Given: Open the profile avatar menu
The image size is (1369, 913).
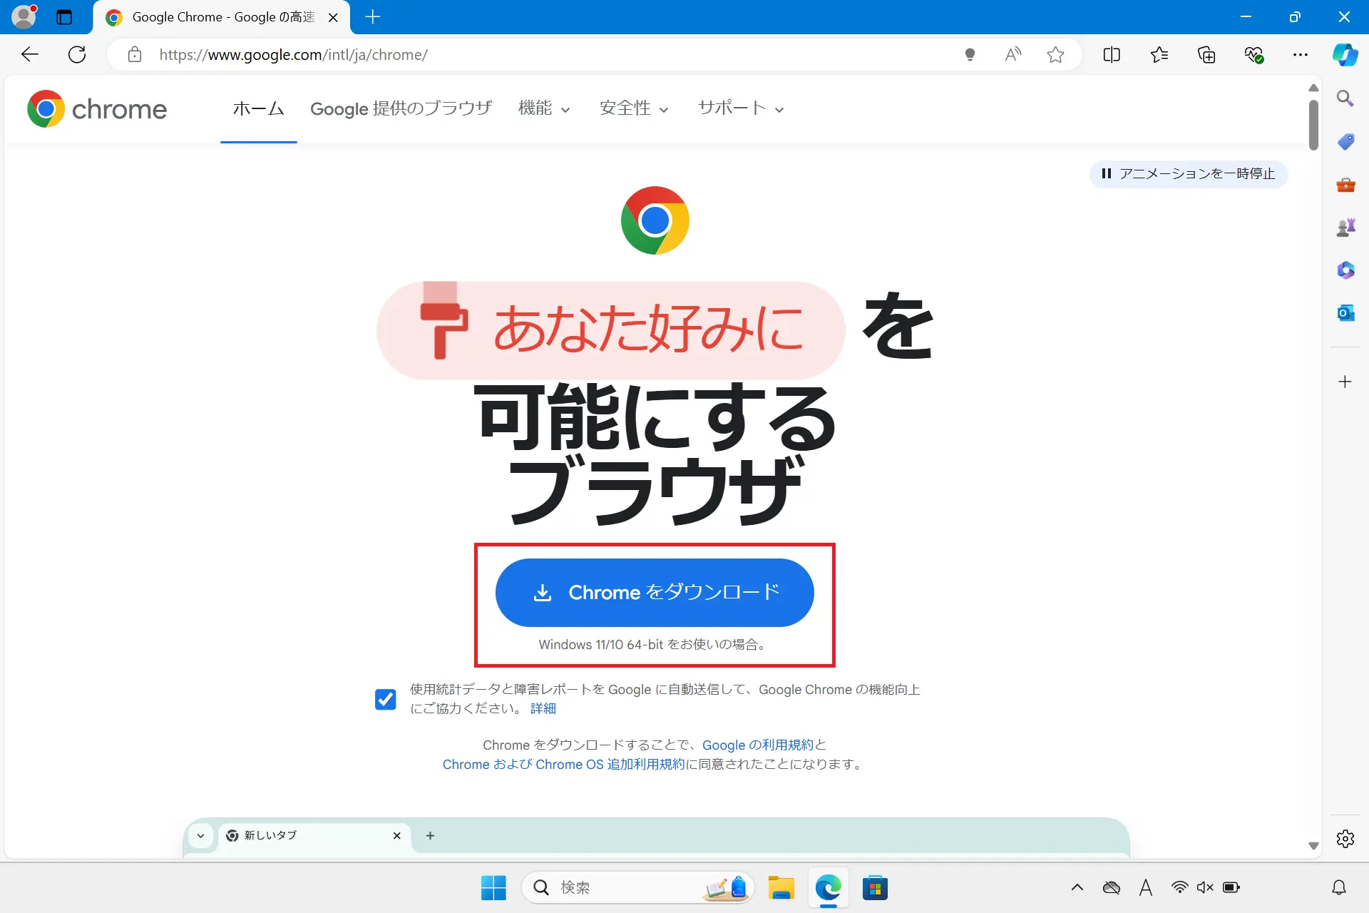Looking at the screenshot, I should [x=24, y=16].
